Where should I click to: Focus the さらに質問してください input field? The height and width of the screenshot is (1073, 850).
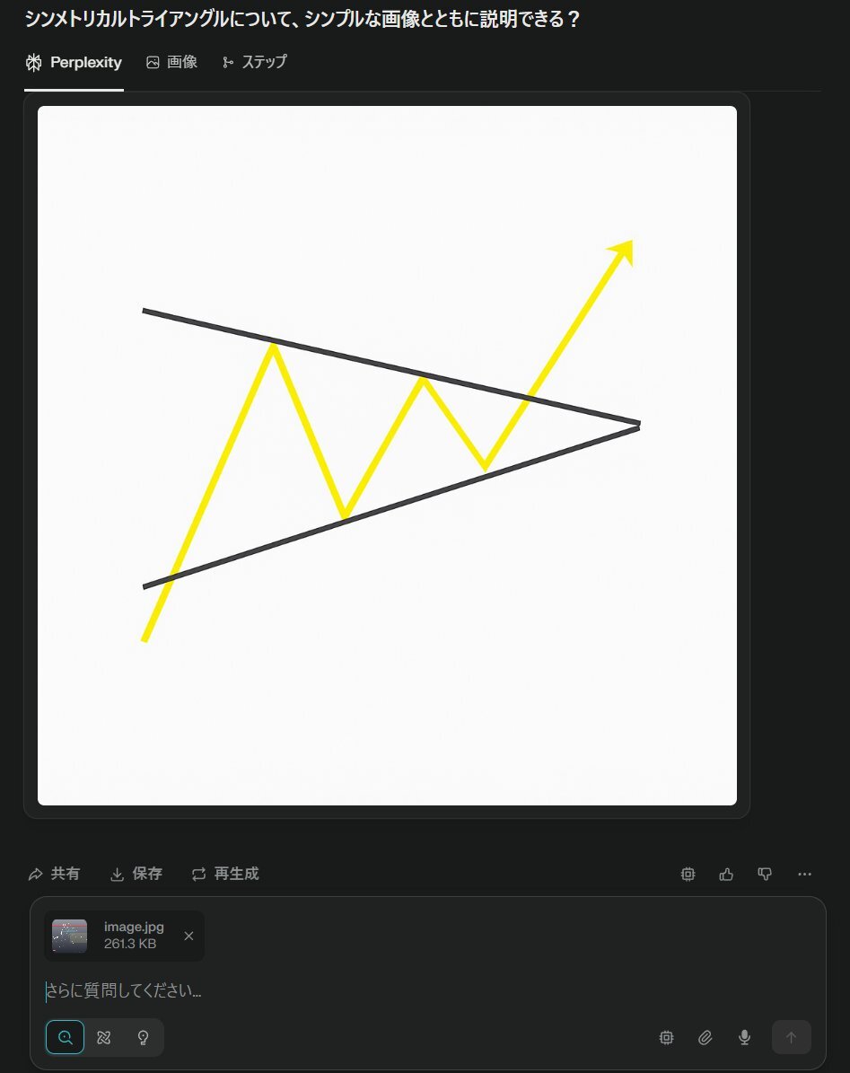point(427,990)
